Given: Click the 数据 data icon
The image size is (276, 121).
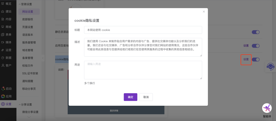Looking at the screenshot, I should 3,58.
